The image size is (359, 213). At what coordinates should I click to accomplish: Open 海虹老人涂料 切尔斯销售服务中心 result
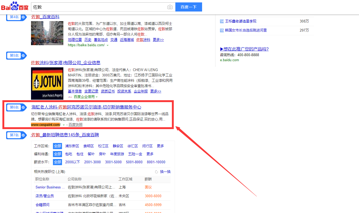(86, 107)
